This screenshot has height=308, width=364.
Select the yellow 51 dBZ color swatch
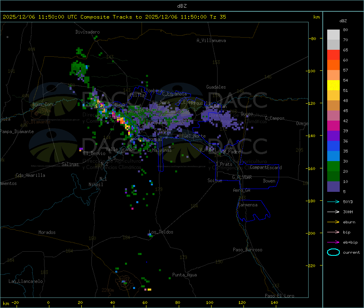pos(333,85)
